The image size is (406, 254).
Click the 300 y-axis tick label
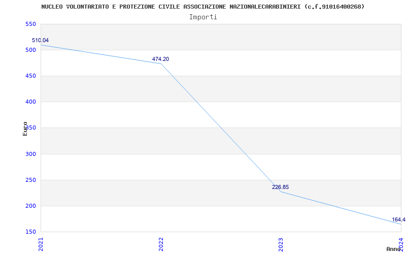coord(30,154)
